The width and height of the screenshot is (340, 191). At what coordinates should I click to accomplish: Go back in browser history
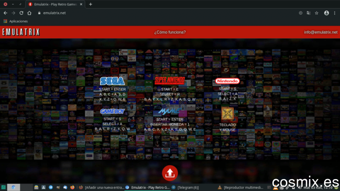6,13
